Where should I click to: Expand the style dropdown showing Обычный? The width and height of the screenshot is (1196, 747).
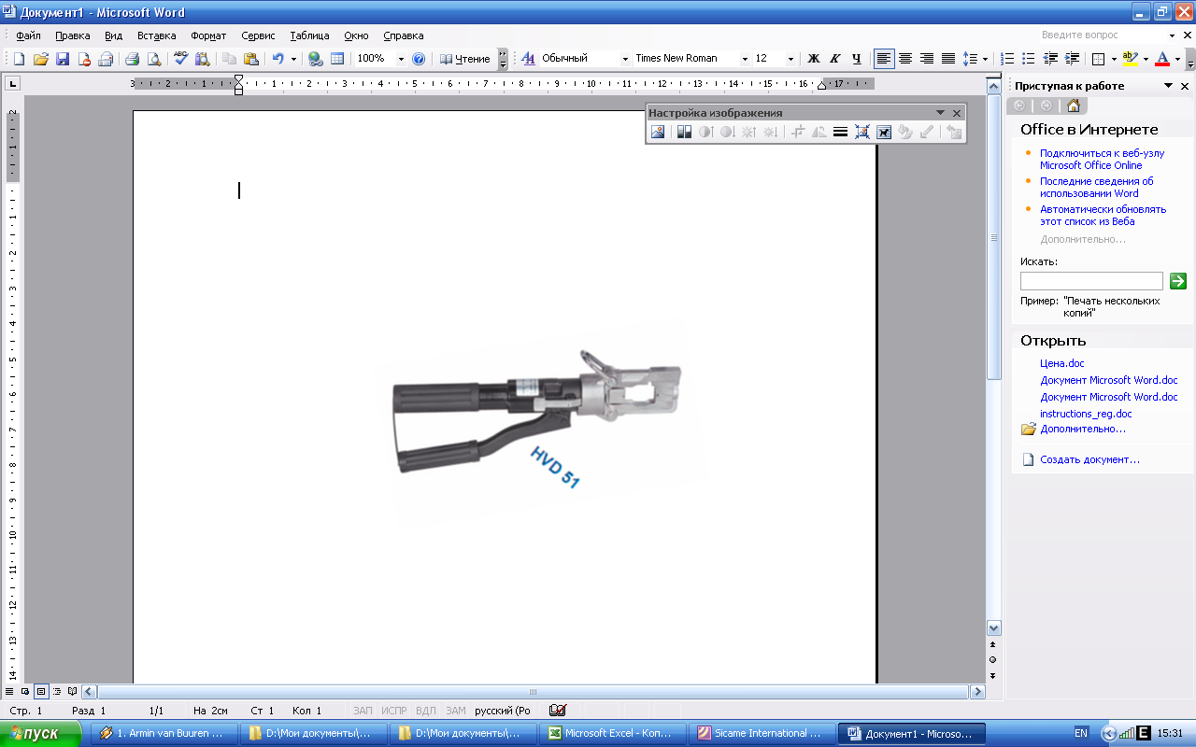point(625,59)
